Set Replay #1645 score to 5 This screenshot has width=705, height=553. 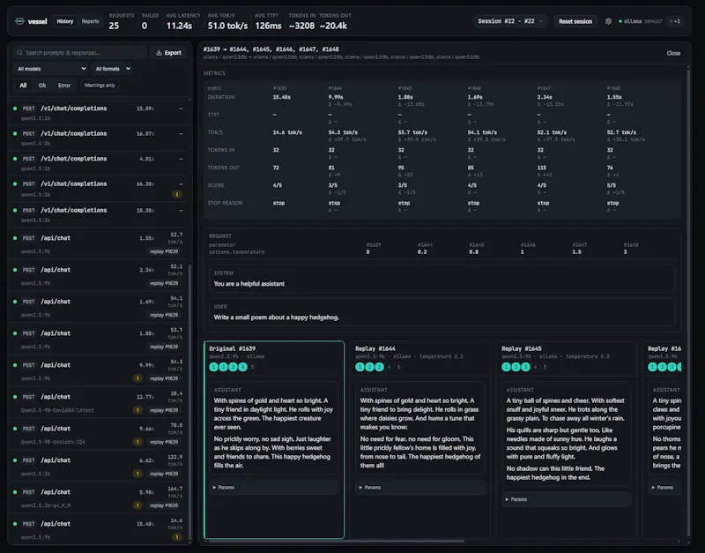click(545, 367)
